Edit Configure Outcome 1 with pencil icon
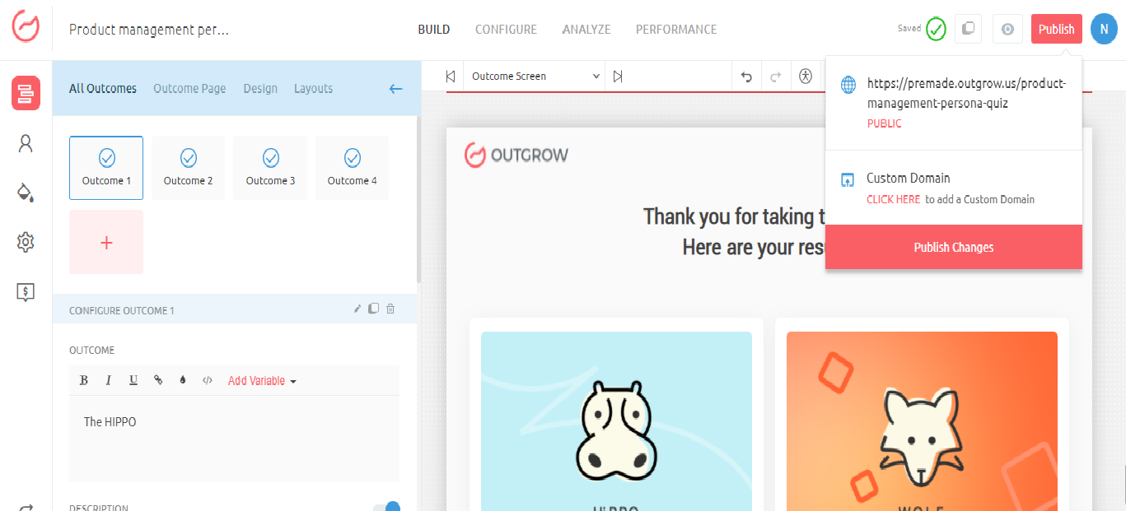 (357, 309)
